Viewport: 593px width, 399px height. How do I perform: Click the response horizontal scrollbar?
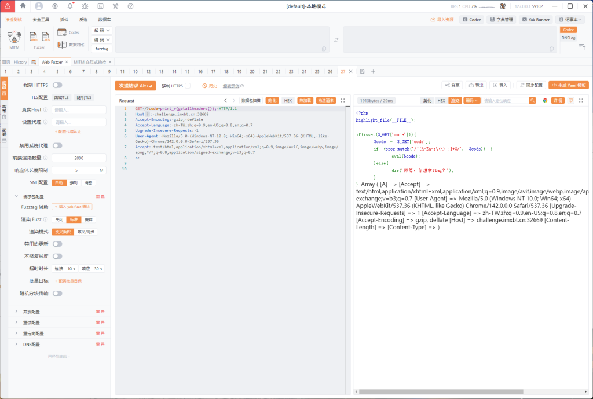[x=441, y=391]
